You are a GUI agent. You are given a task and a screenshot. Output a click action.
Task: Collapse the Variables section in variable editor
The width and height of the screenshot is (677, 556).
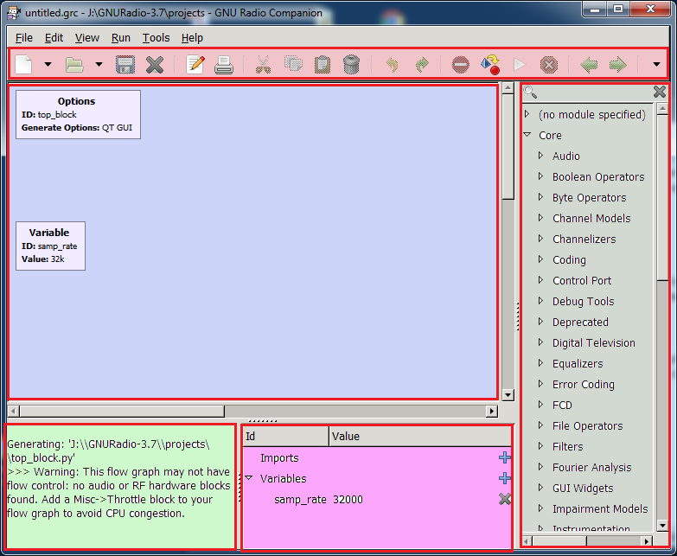[x=249, y=478]
